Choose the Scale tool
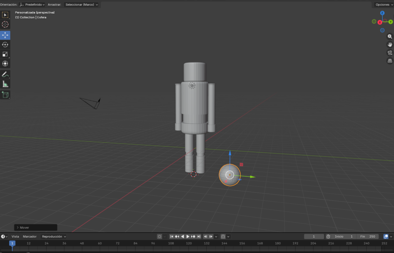 5,54
